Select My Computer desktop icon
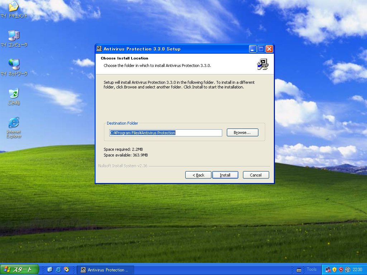Screen dimensions: 367x275 point(14,39)
